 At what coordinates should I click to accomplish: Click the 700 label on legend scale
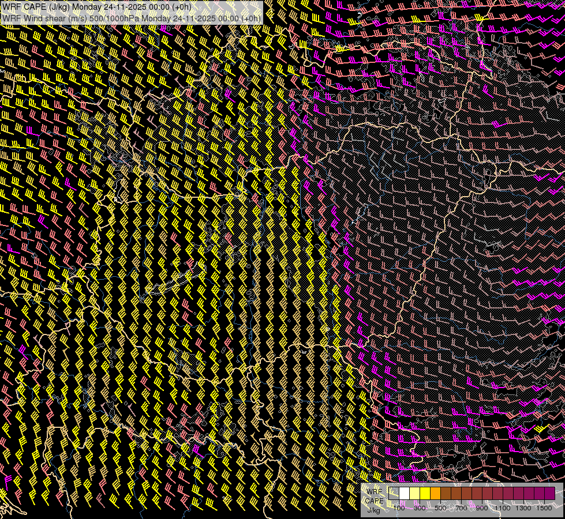pos(461,508)
